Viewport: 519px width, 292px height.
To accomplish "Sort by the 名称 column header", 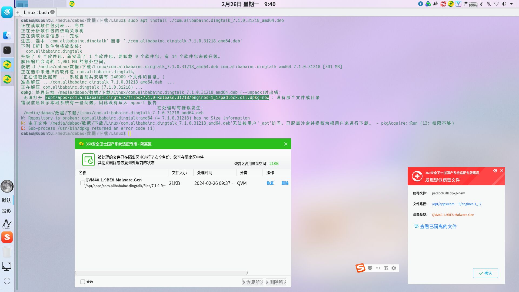I will point(122,172).
